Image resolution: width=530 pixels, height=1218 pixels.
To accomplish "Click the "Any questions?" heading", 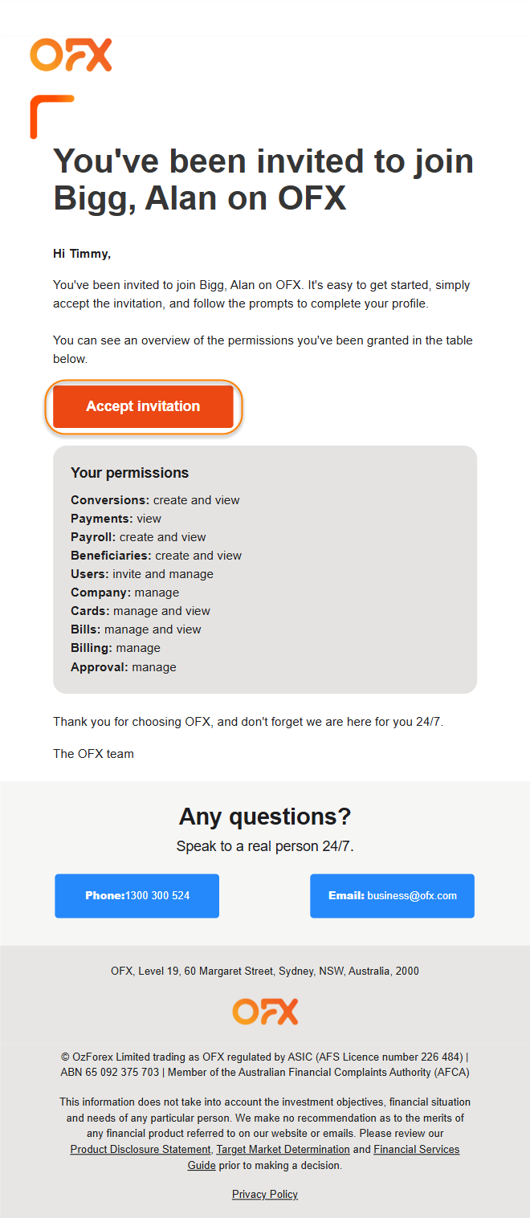I will pyautogui.click(x=265, y=817).
